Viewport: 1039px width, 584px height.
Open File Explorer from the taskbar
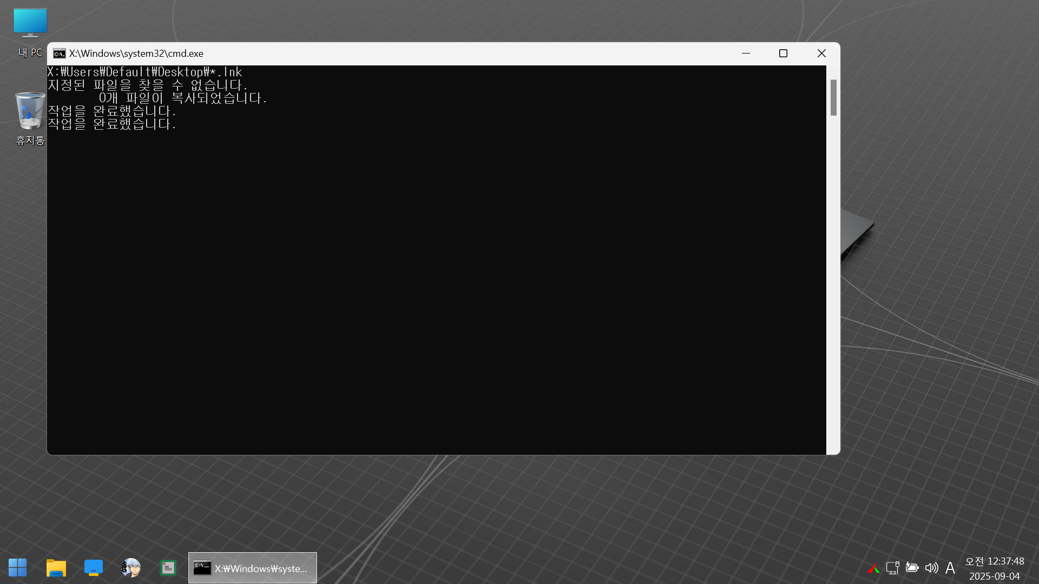(x=56, y=568)
